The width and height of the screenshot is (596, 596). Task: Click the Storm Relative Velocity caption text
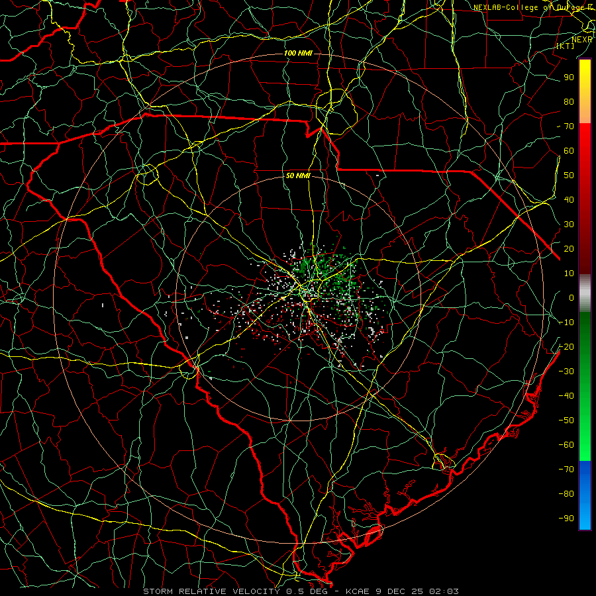click(301, 591)
